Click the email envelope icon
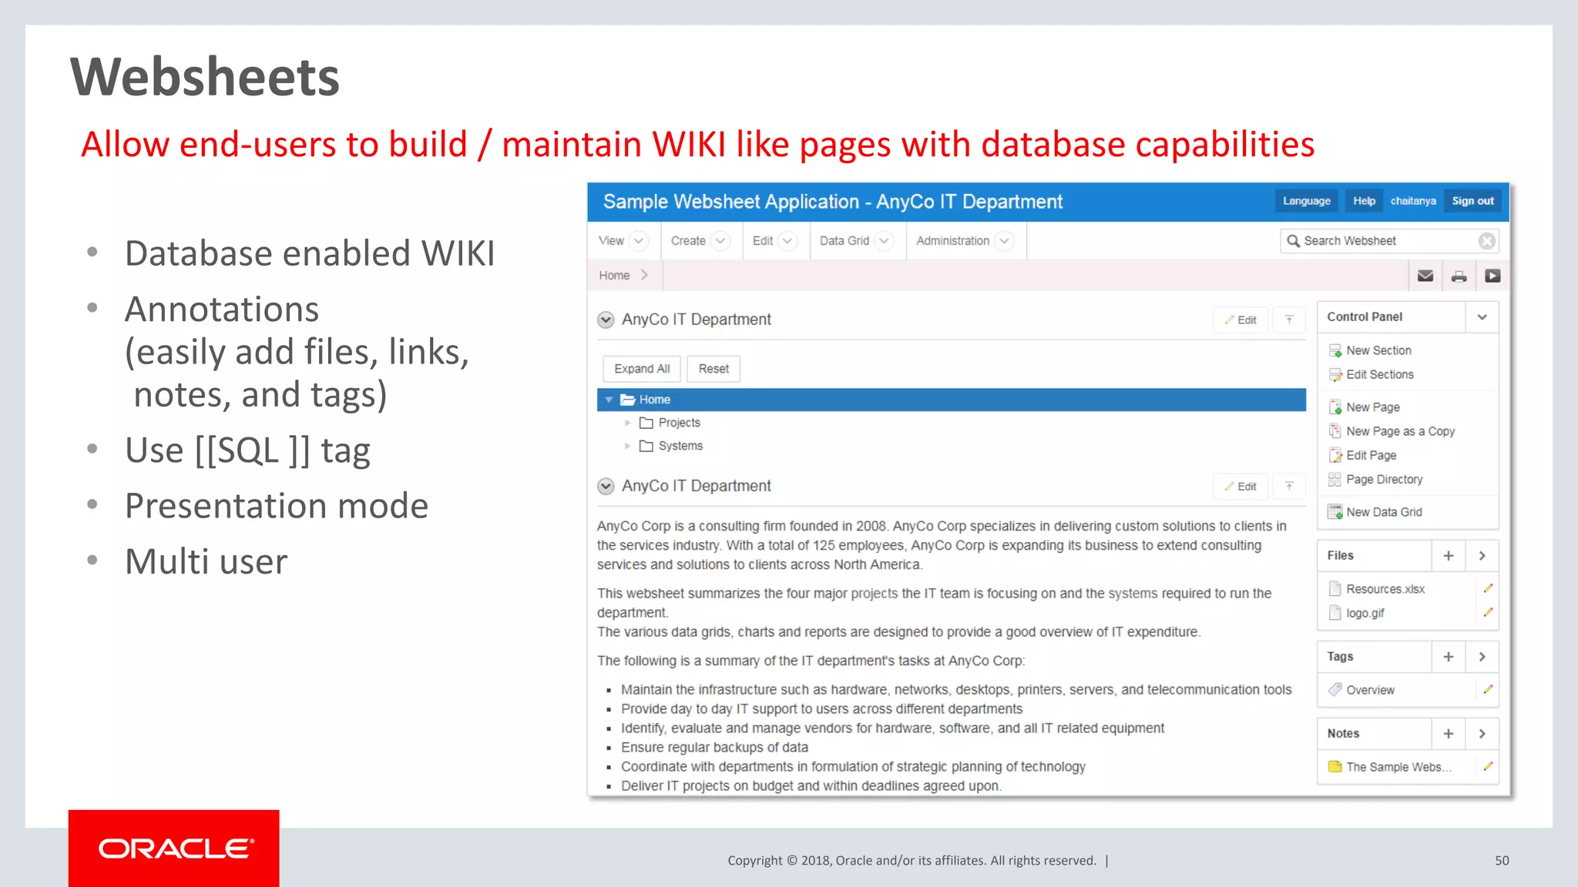 (1425, 276)
